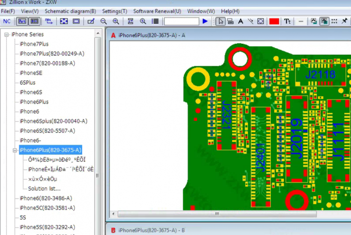Click the dotted rectangle points icon
This screenshot has height=235, width=351.
334,21
